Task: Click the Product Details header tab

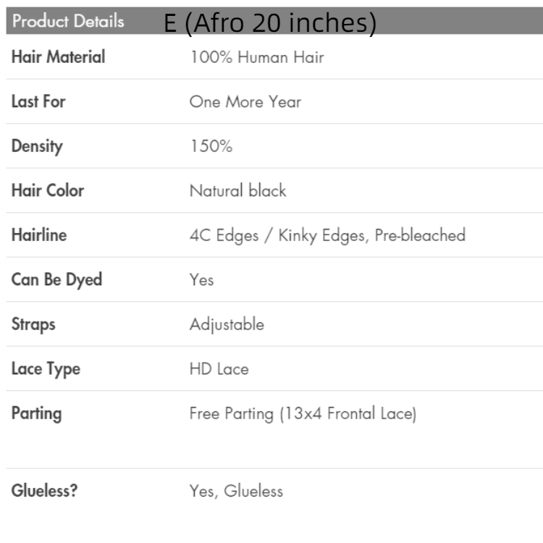Action: pos(68,21)
